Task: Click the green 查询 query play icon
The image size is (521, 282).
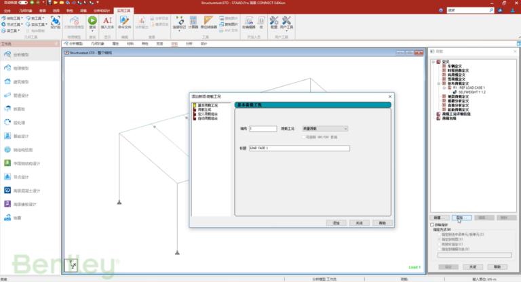Action: pos(92,22)
